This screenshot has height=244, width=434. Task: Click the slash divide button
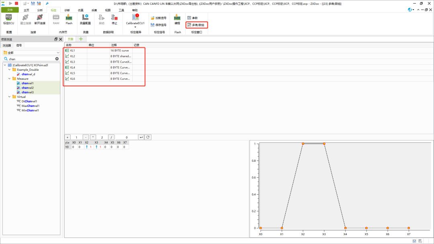(111, 137)
